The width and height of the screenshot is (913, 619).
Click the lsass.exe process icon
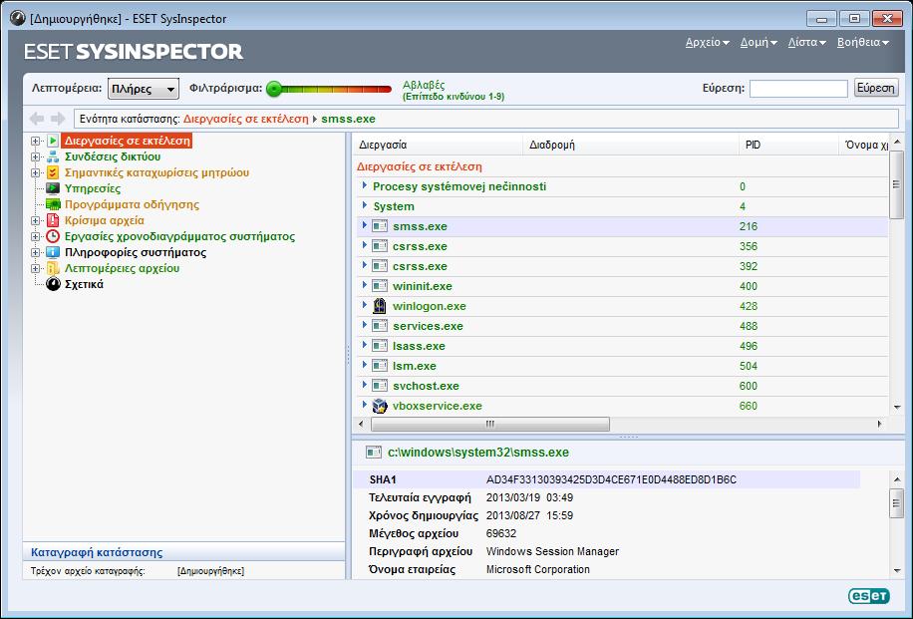[380, 346]
